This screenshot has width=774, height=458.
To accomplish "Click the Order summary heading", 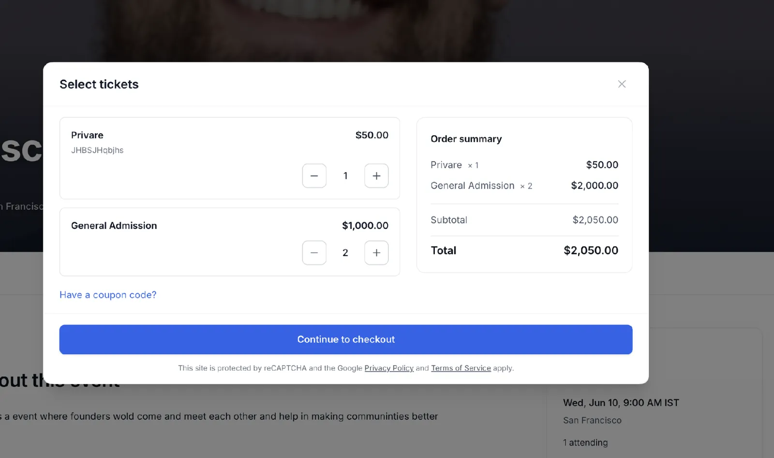I will point(466,139).
